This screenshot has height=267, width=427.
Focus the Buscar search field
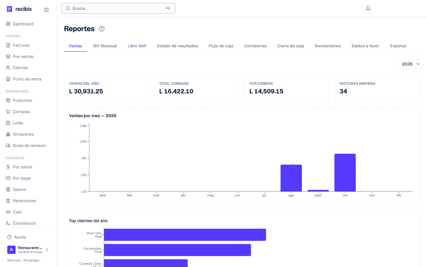coord(118,8)
